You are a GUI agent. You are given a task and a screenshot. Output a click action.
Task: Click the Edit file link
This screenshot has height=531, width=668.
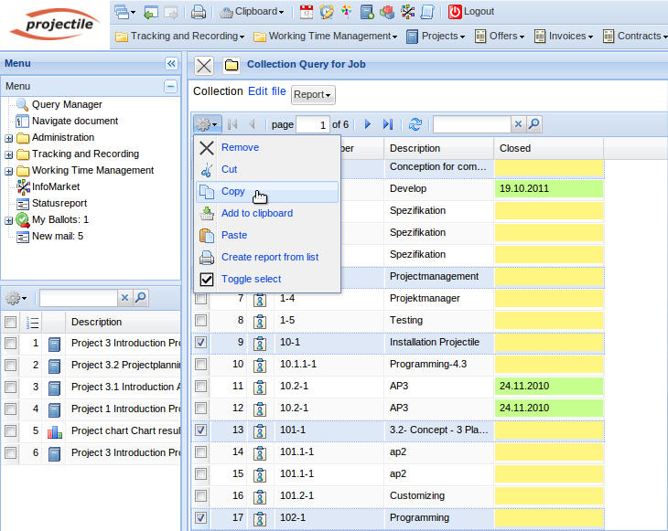point(266,91)
